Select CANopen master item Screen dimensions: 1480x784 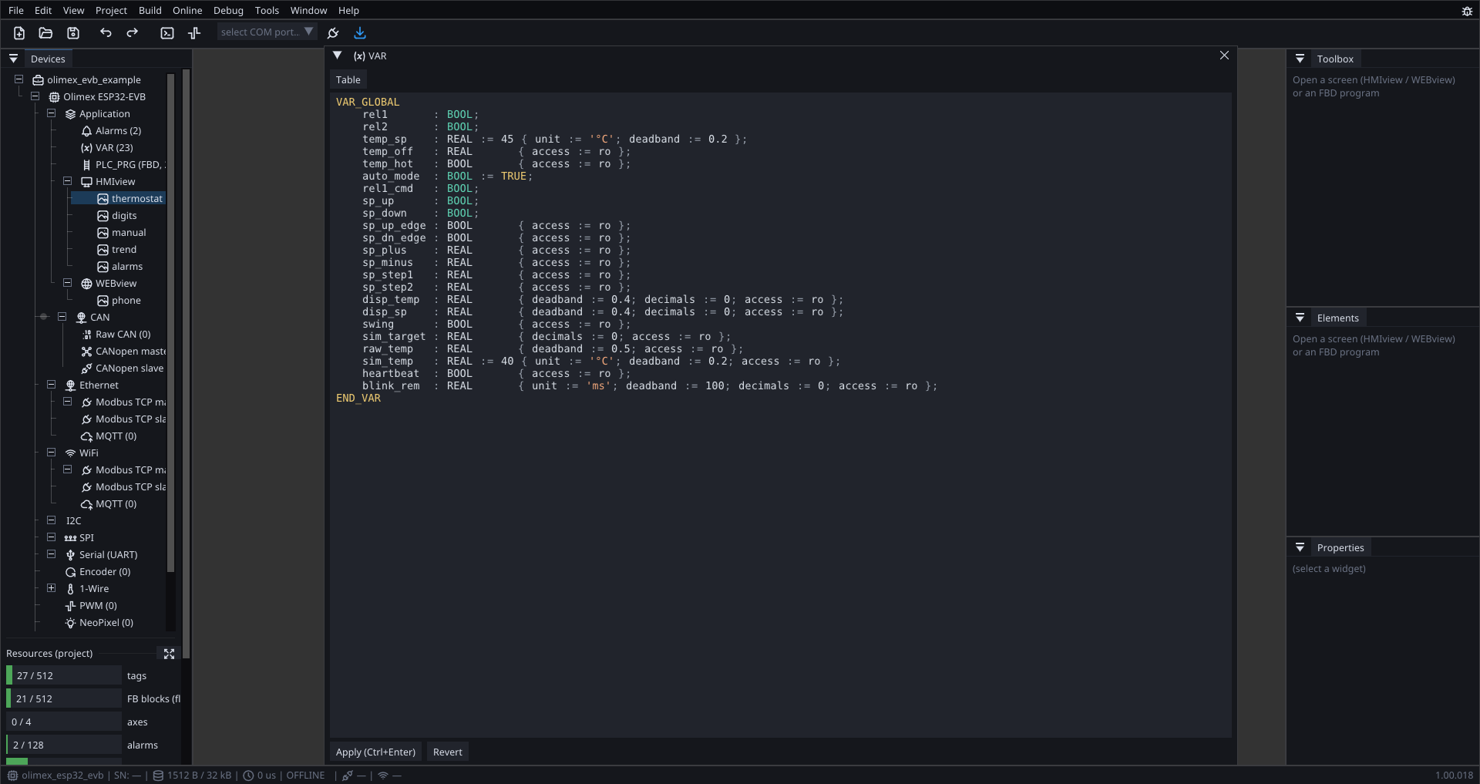coord(123,352)
